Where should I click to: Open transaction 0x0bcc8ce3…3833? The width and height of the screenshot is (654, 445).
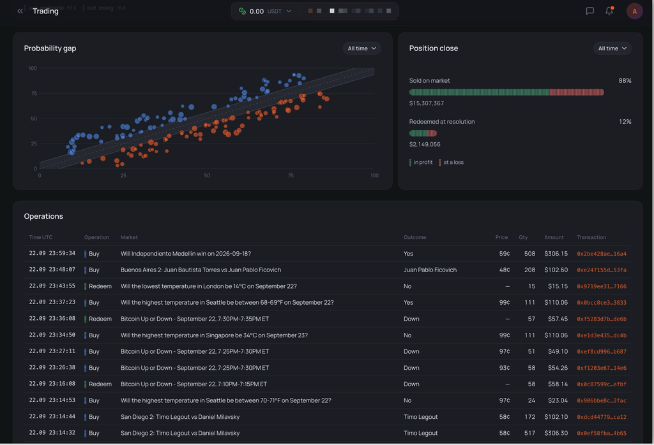602,303
